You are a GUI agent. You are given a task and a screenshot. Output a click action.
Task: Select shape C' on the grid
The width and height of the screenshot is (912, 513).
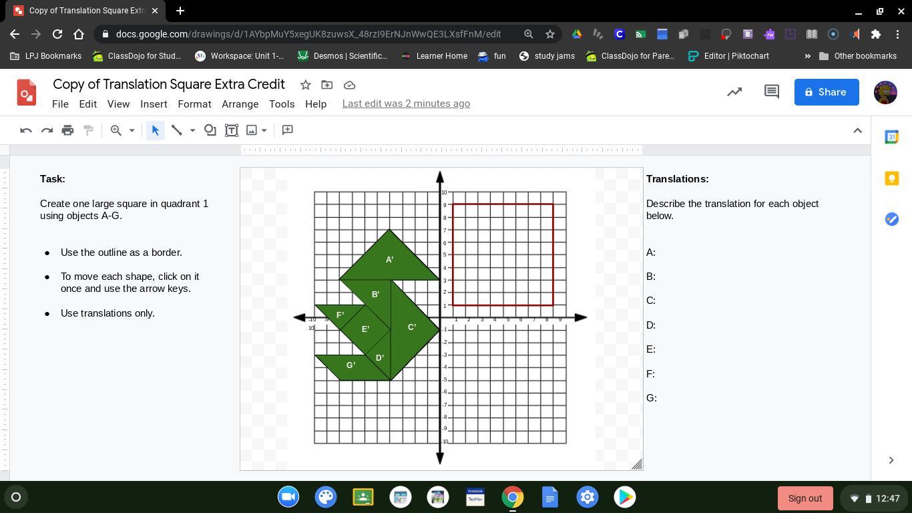pyautogui.click(x=413, y=327)
